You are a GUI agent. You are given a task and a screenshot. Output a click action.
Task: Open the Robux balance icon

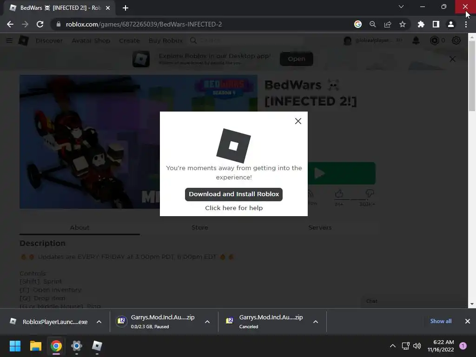435,40
